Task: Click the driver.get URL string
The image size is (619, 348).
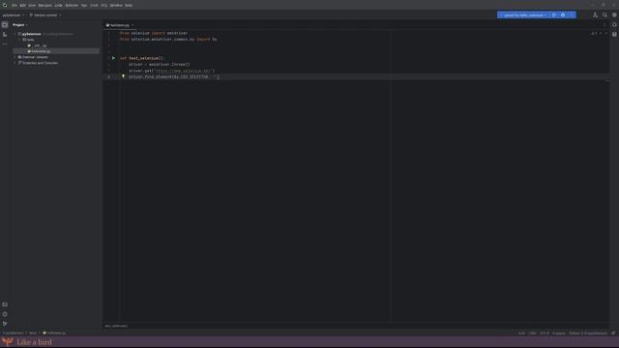Action: (183, 71)
